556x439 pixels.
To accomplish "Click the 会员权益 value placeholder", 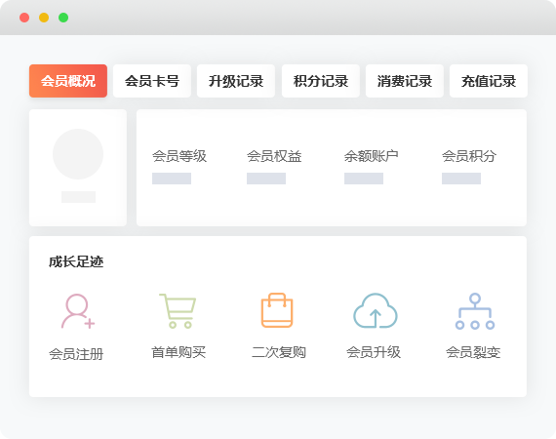I will tap(266, 179).
